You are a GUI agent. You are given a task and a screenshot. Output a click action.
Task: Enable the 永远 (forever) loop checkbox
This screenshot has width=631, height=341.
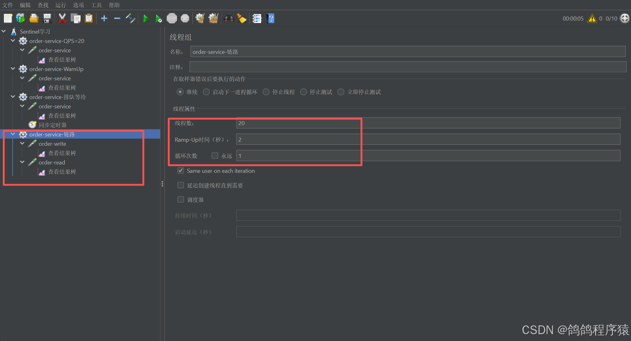click(x=215, y=155)
